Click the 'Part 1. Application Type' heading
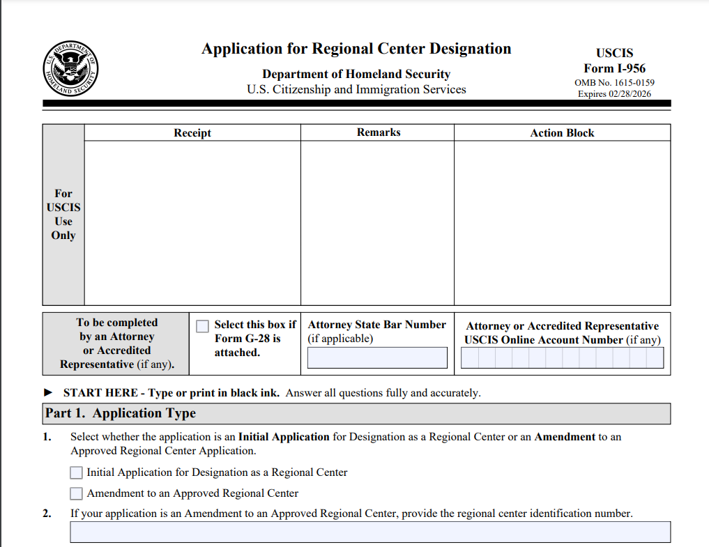709x547 pixels. pos(121,413)
